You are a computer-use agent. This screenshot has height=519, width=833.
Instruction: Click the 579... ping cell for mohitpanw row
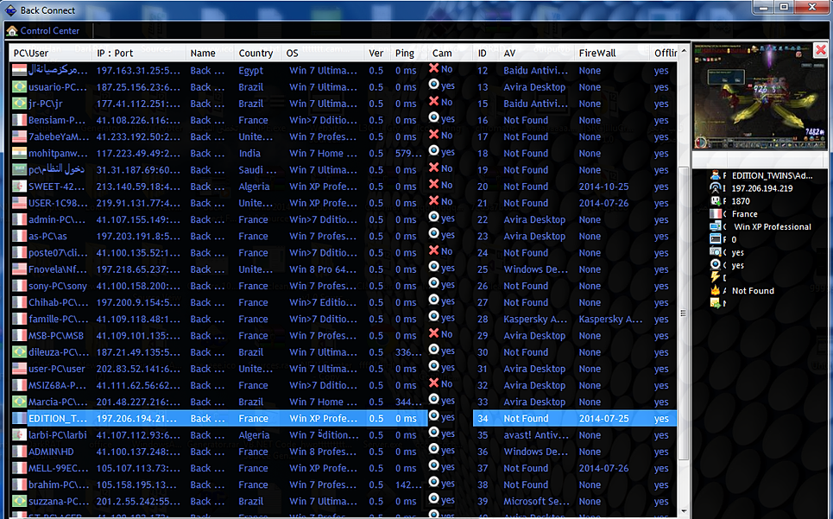[408, 153]
